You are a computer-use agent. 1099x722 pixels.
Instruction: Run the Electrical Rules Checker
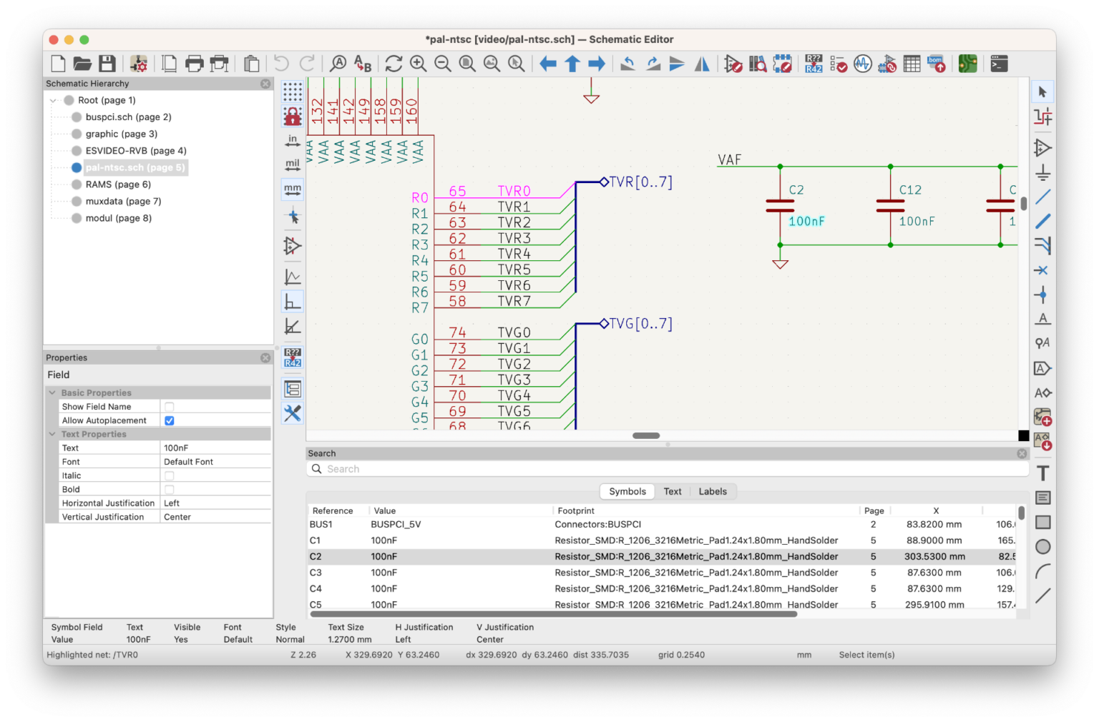[x=838, y=64]
